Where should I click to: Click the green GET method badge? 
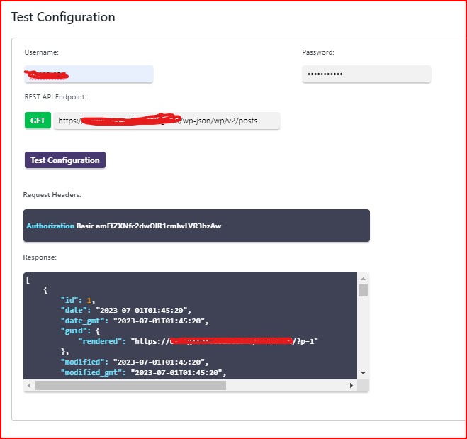[x=38, y=121]
